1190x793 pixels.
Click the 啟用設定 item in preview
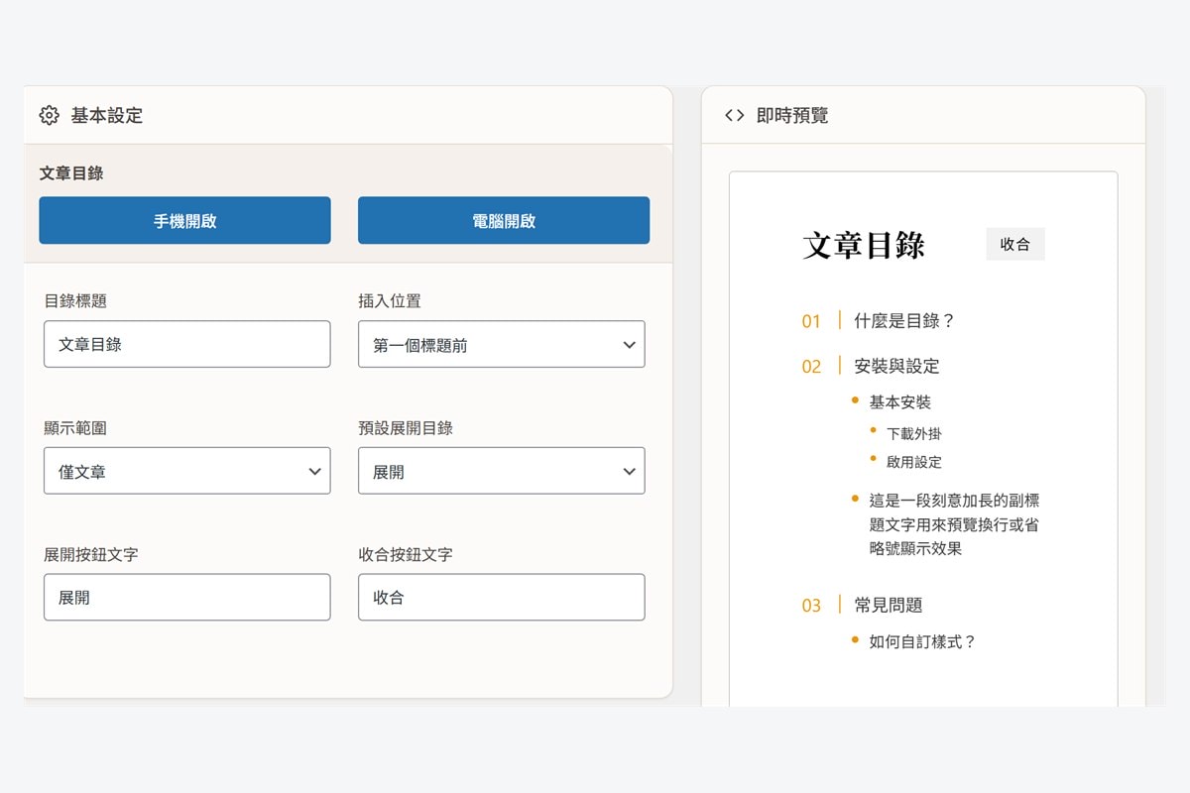(x=914, y=462)
